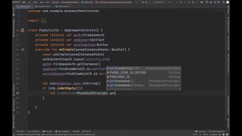Open the Device File Explorer side panel
Screen dimensions: 242x136
(228, 106)
